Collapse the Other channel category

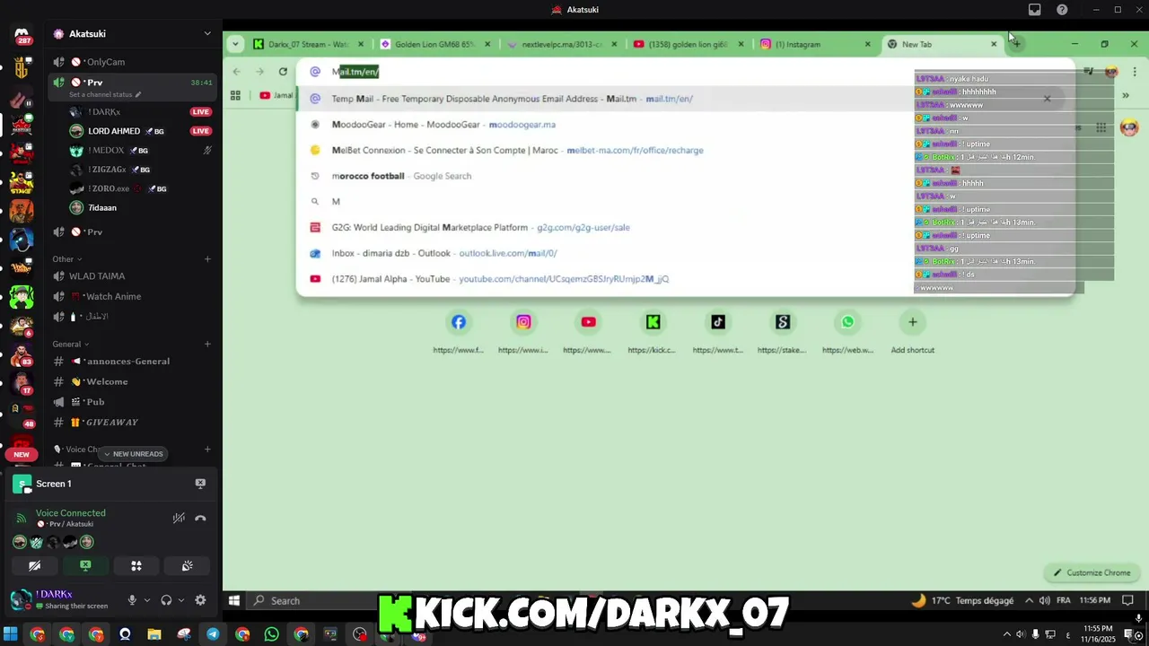point(67,259)
